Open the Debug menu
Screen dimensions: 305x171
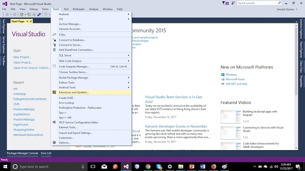click(x=33, y=9)
